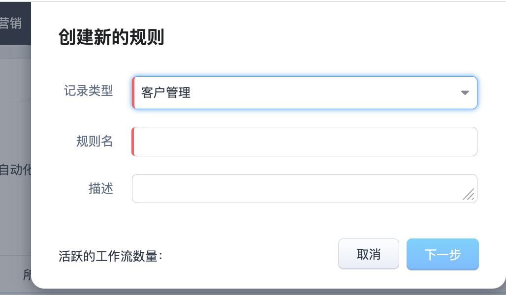Image resolution: width=506 pixels, height=295 pixels.
Task: Click the dimmed overlay left of dialog
Action: click(15, 123)
